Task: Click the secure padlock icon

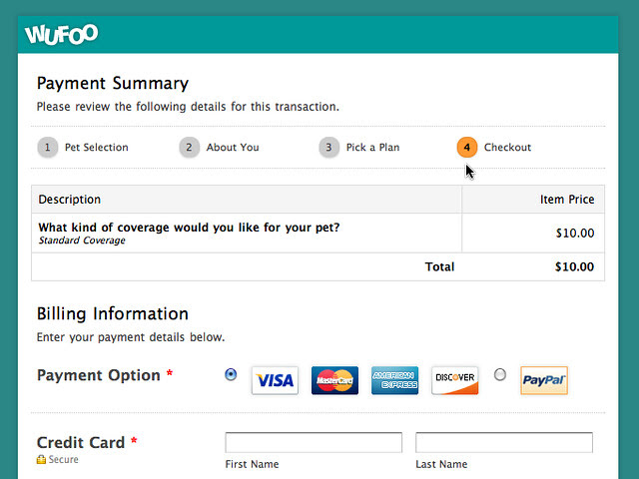Action: [41, 459]
